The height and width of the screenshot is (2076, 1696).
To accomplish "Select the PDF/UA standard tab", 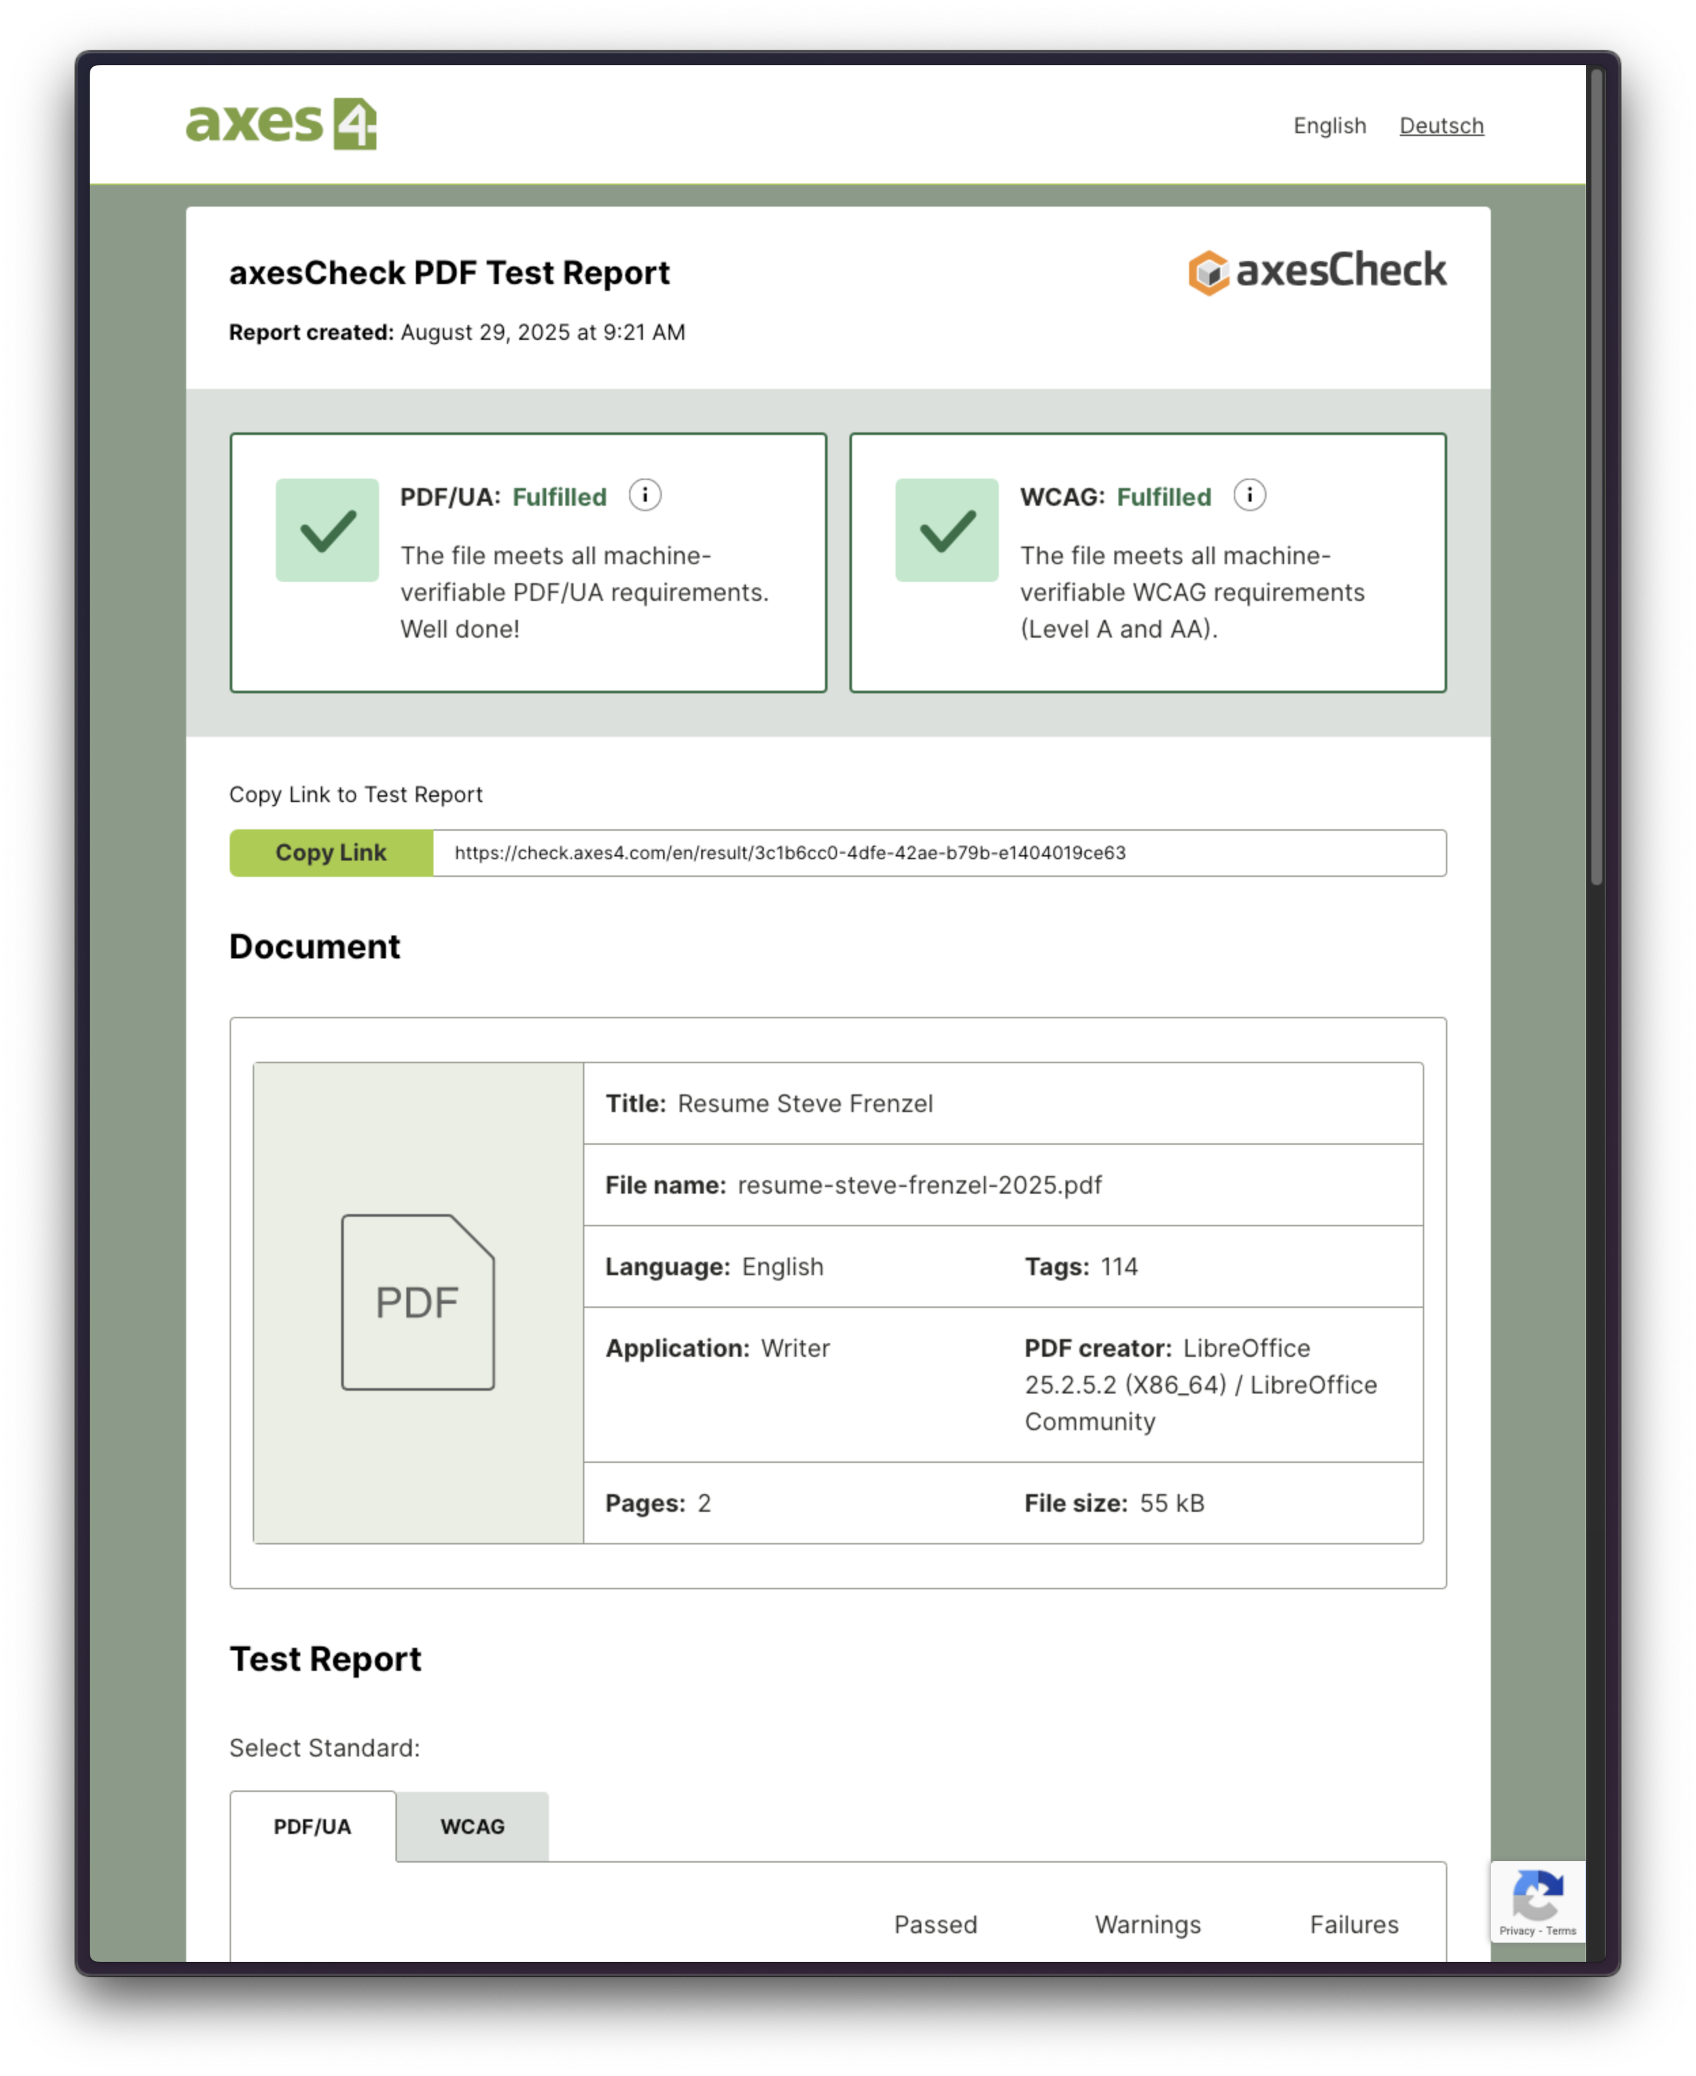I will 313,1827.
